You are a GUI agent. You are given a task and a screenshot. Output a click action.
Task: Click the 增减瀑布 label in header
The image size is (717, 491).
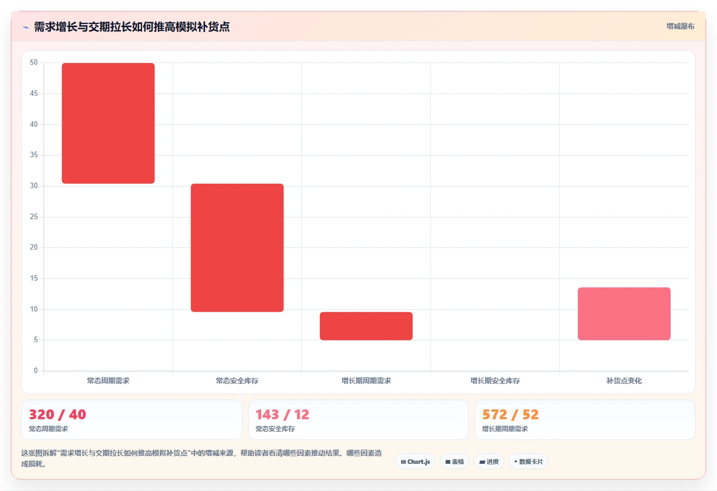click(680, 26)
